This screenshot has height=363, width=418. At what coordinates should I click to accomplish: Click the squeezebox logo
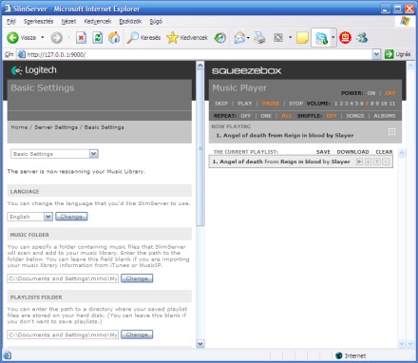tap(246, 70)
